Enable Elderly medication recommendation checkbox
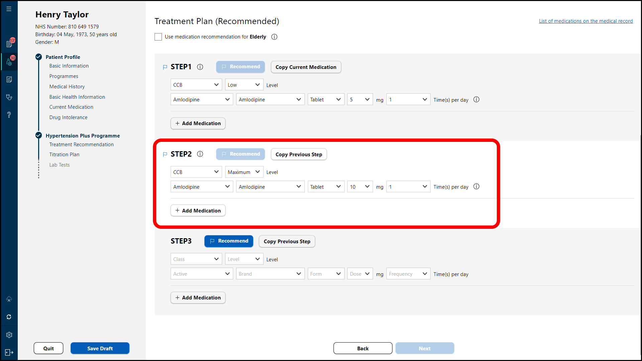 coord(158,37)
